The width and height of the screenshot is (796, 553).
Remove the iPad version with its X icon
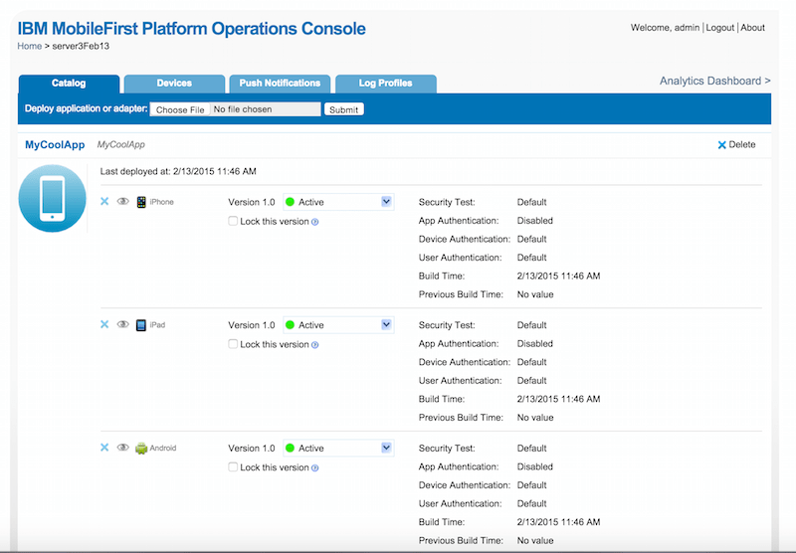pyautogui.click(x=104, y=324)
